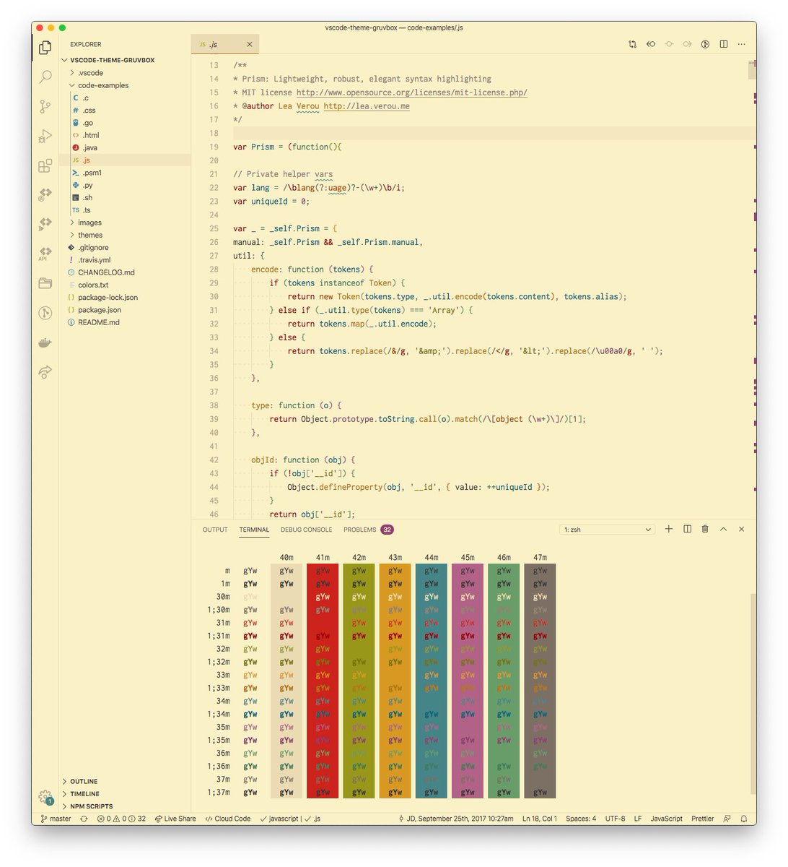Screen dimensions: 788x867
Task: Expand the .vscode folder
Action: click(x=125, y=73)
